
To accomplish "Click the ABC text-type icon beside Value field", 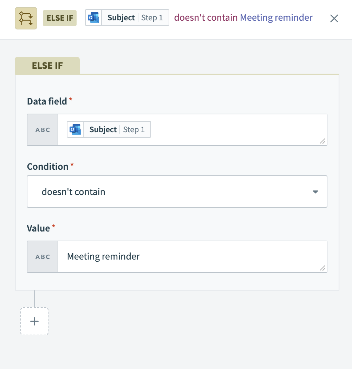I will [x=42, y=256].
